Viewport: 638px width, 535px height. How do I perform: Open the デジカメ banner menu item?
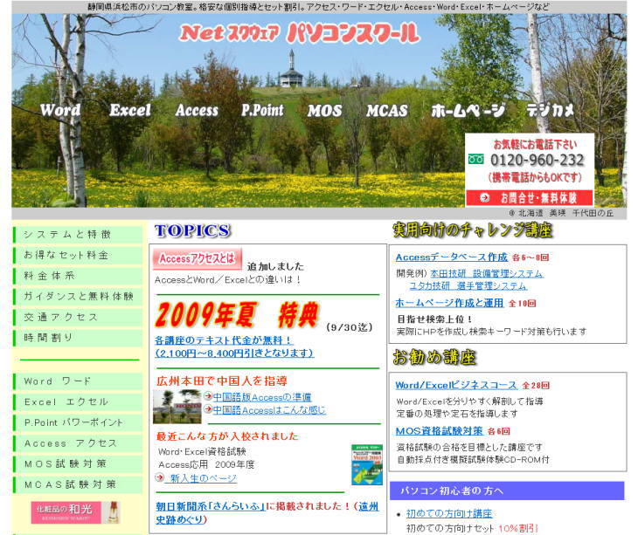click(550, 110)
